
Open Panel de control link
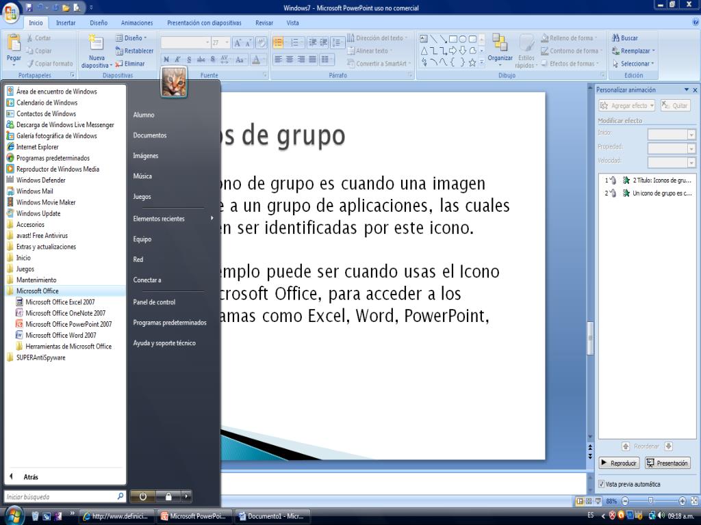tap(154, 302)
